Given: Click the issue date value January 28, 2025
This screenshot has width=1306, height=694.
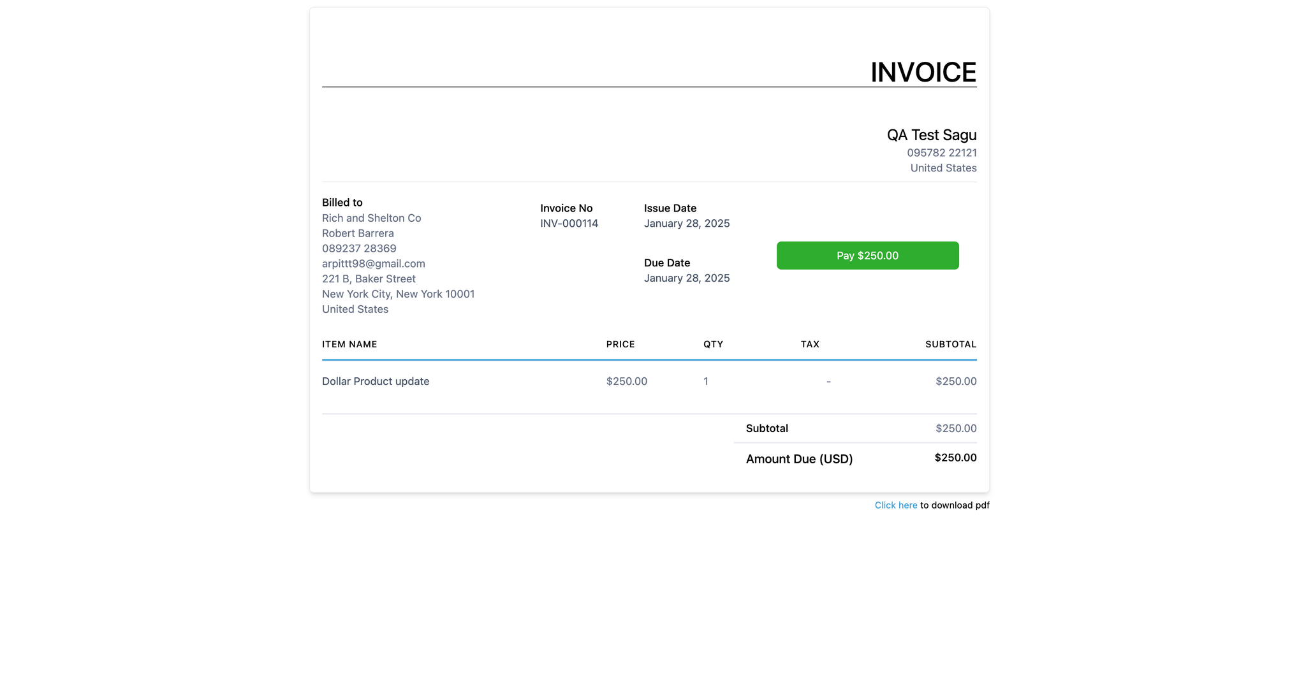Looking at the screenshot, I should click(x=687, y=224).
